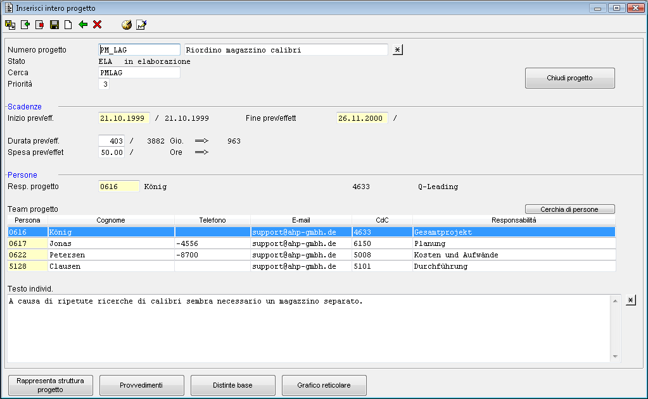This screenshot has width=648, height=399.
Task: Click the clock with pencil toolbar icon
Action: pyautogui.click(x=127, y=25)
